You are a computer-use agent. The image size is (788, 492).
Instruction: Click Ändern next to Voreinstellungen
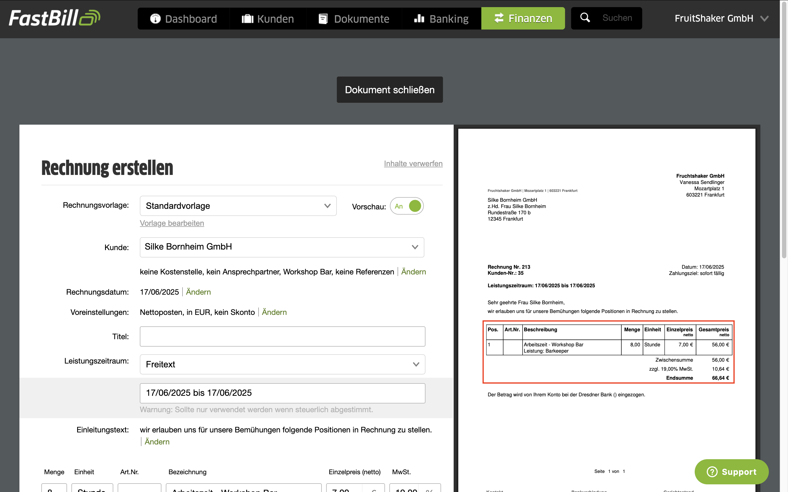(274, 312)
